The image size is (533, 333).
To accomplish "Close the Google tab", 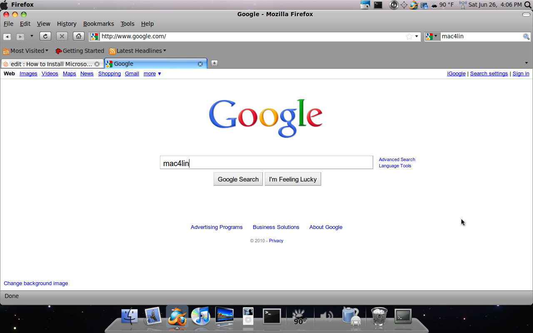I will pos(200,64).
